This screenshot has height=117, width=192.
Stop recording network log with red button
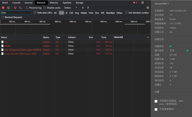pyautogui.click(x=3, y=8)
